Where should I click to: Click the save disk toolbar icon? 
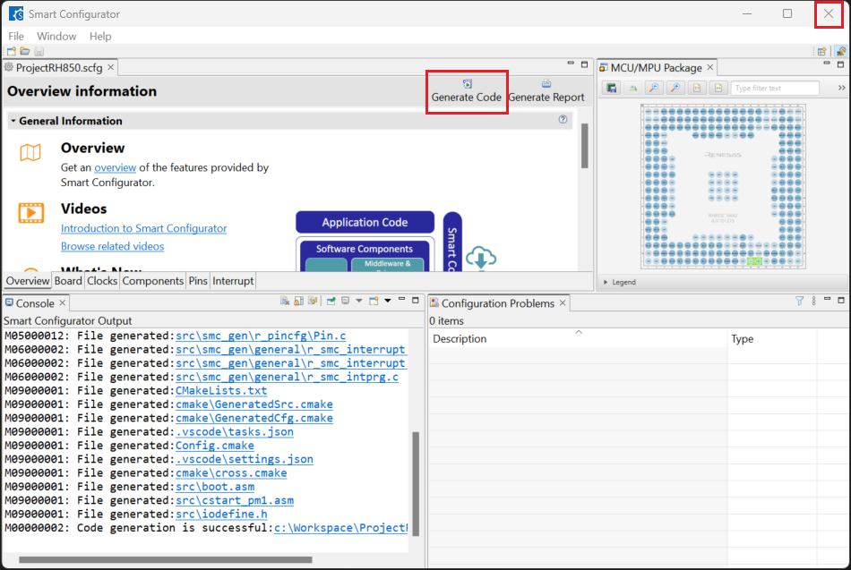click(39, 52)
